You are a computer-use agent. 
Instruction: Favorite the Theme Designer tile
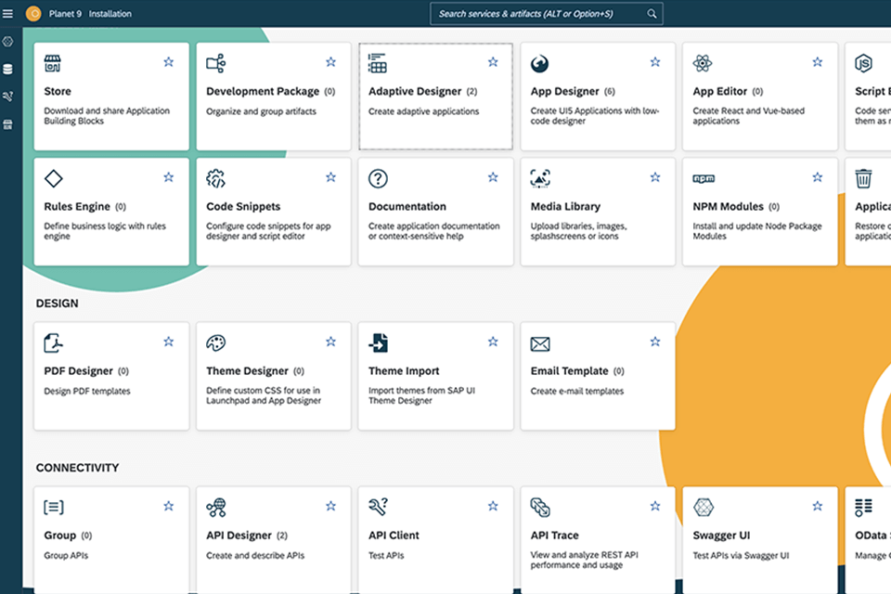pyautogui.click(x=330, y=342)
